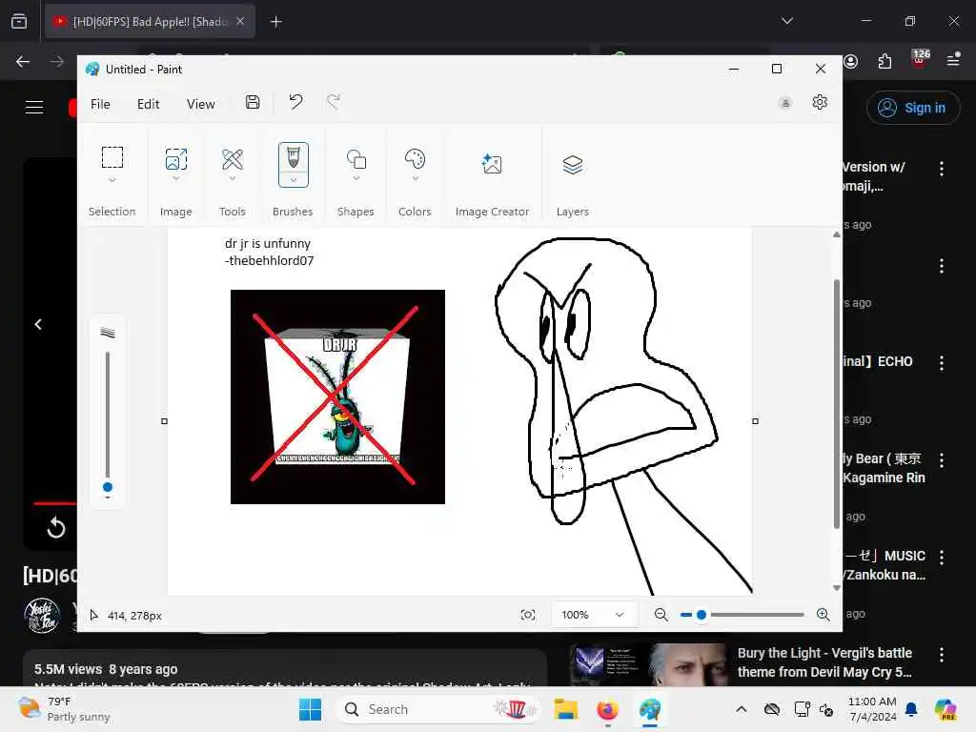Open the Layers panel icon
Viewport: 976px width, 732px height.
tap(573, 165)
